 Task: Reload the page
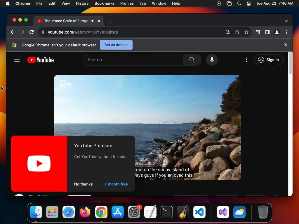(x=32, y=32)
